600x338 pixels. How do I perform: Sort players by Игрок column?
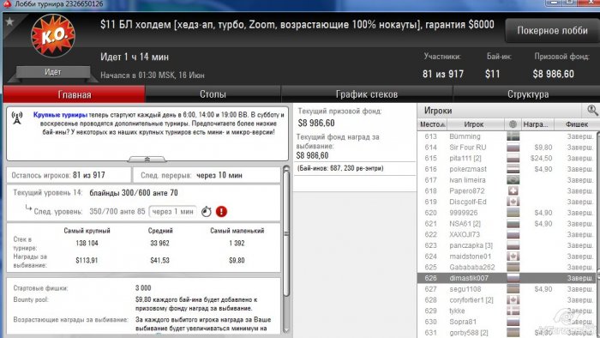(x=474, y=124)
